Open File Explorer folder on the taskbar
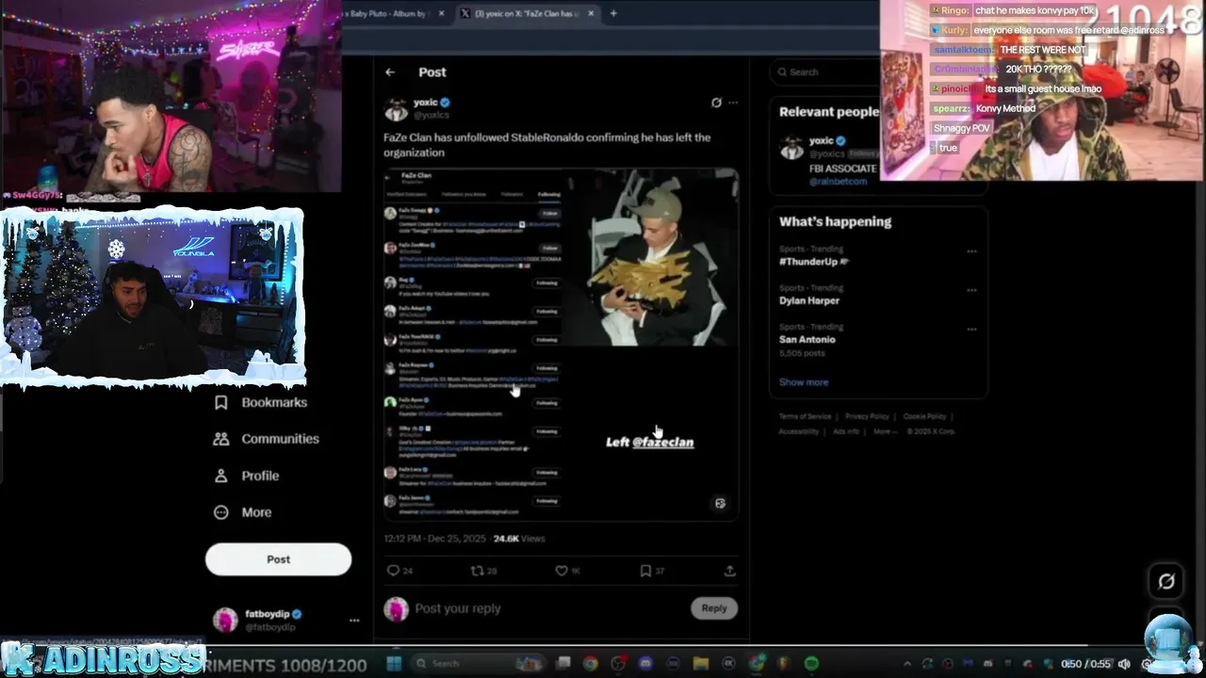Image resolution: width=1206 pixels, height=678 pixels. coord(701,664)
